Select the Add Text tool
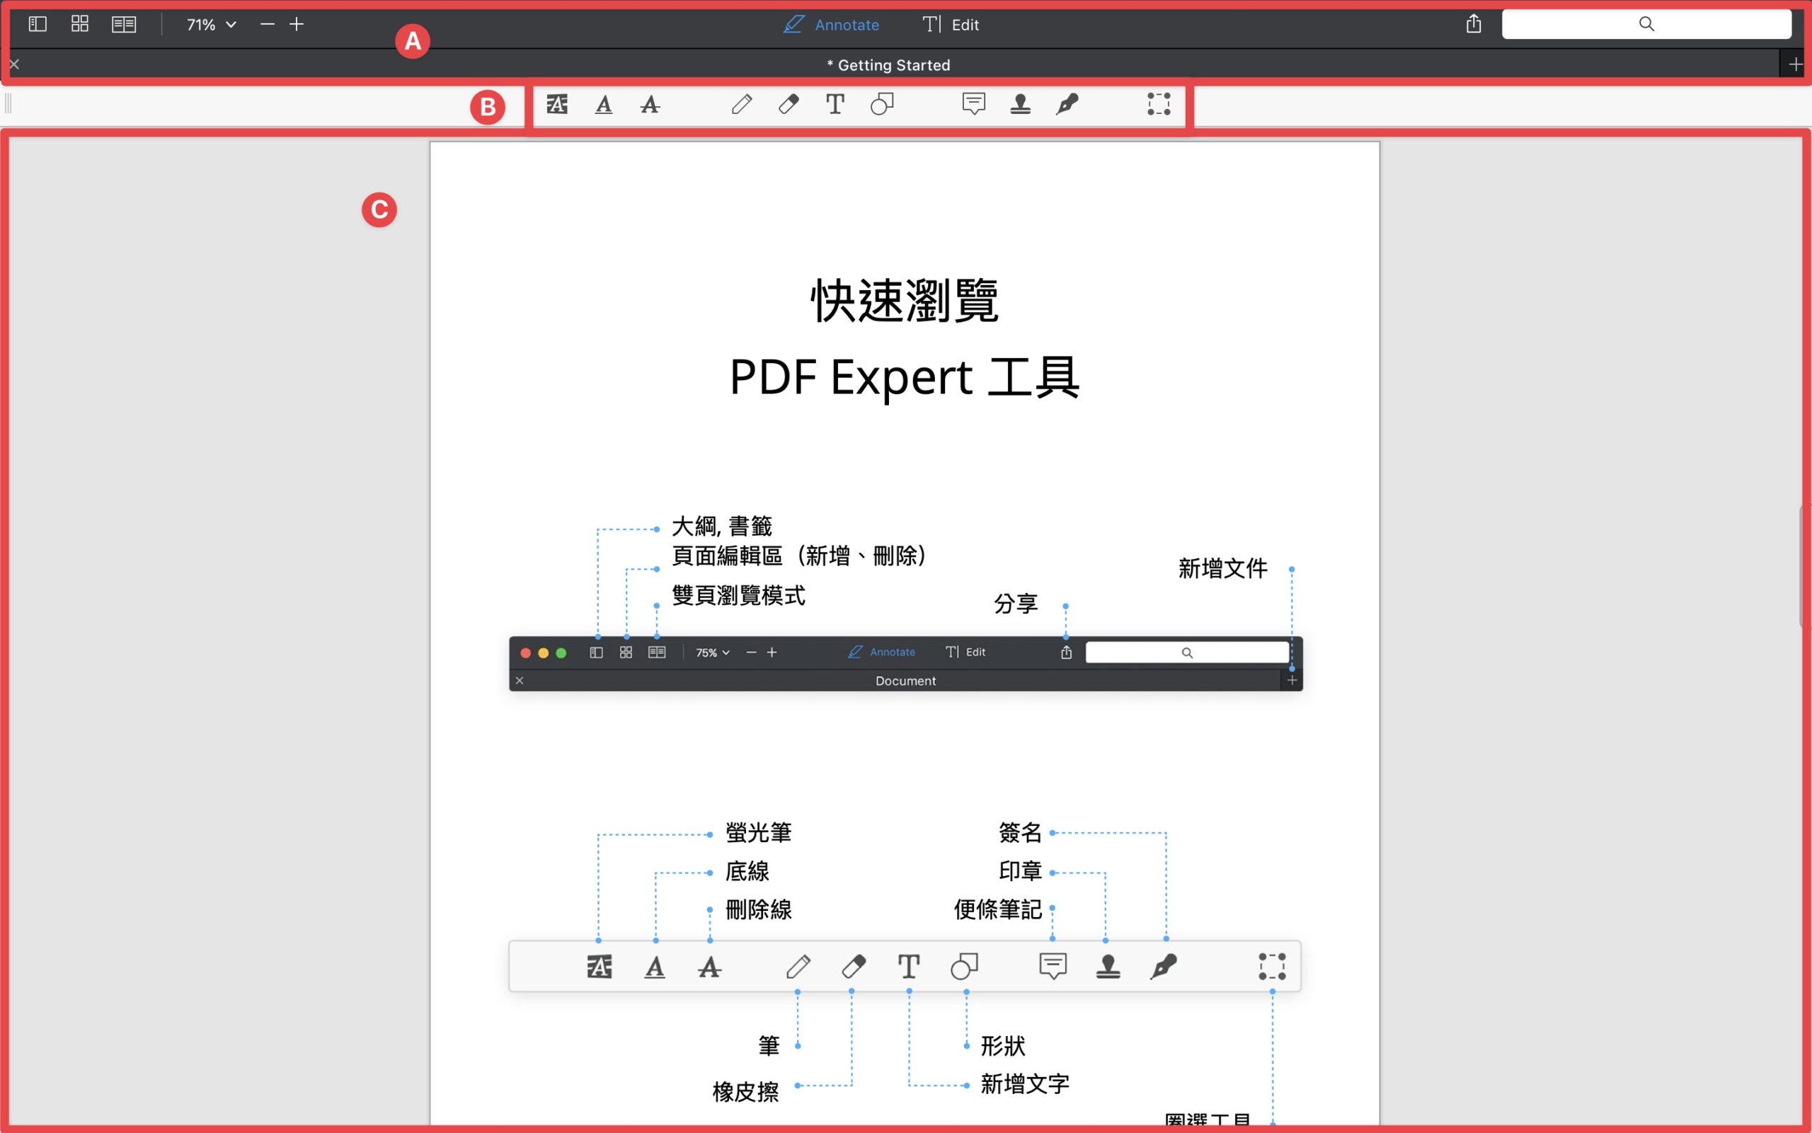1812x1133 pixels. (835, 104)
